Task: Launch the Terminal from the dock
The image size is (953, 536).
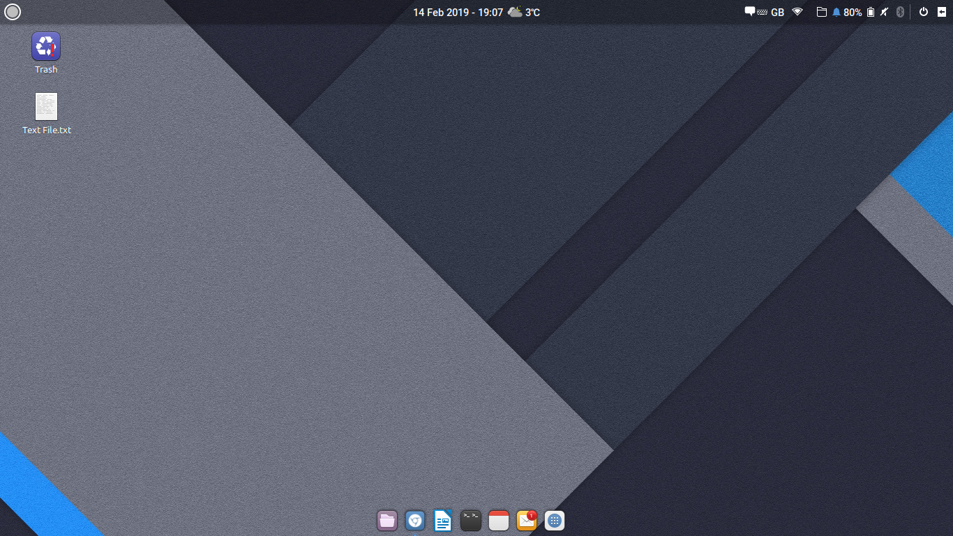Action: (x=471, y=521)
